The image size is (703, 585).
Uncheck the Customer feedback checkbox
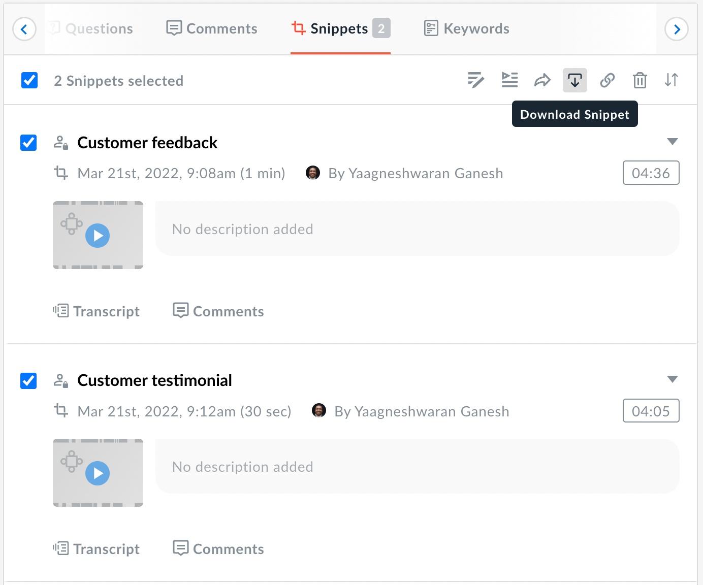[x=28, y=143]
